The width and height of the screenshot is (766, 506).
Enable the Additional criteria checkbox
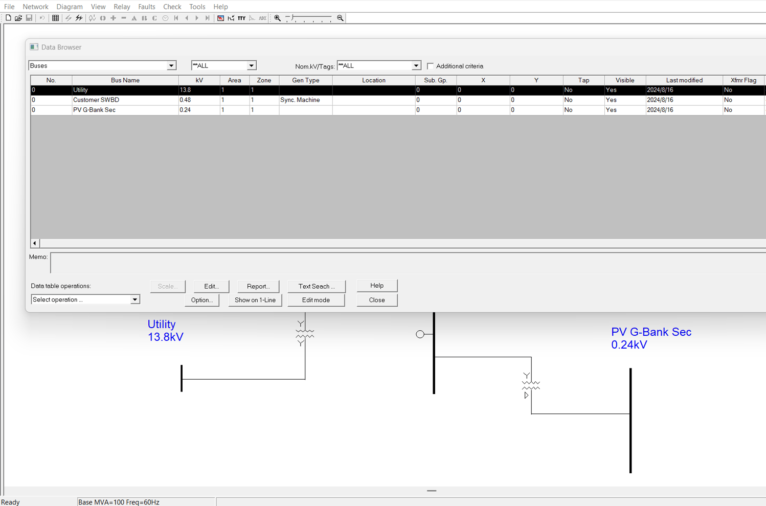(430, 65)
